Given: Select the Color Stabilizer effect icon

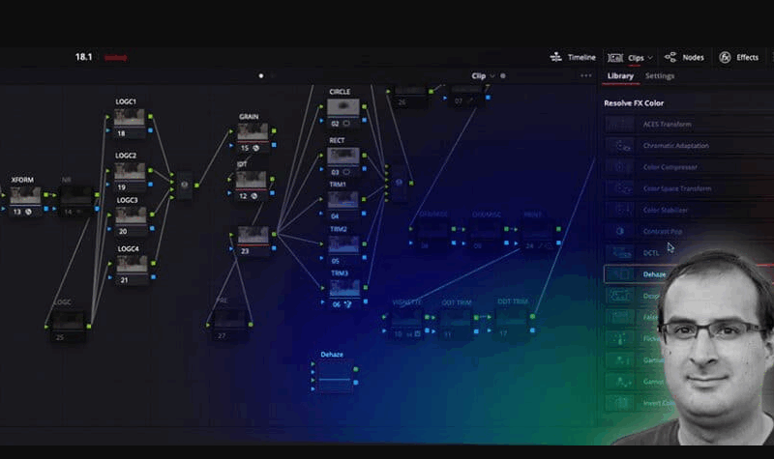Looking at the screenshot, I should (619, 210).
